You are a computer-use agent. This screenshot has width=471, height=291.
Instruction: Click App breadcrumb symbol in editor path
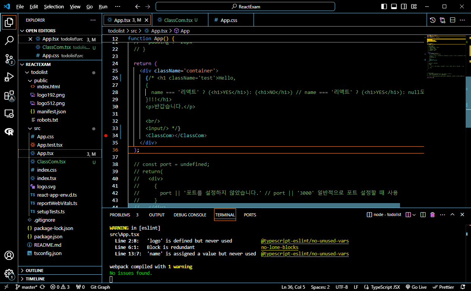[x=182, y=31]
